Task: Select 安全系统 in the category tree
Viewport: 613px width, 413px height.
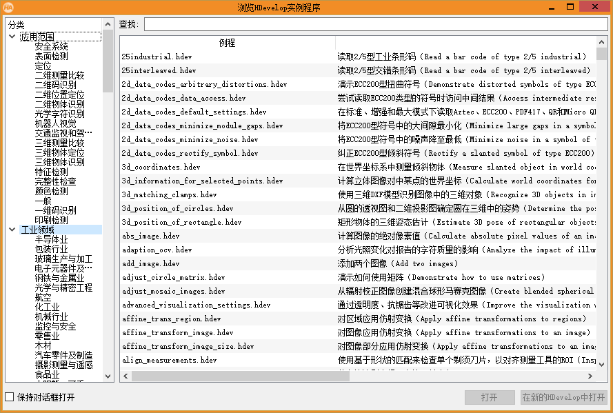Action: 51,46
